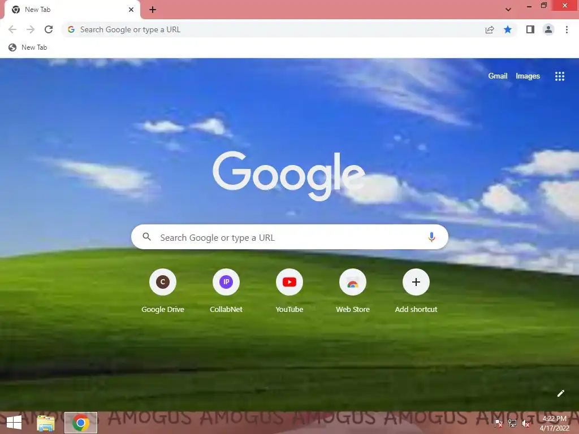Click the muted volume tray icon

[525, 423]
